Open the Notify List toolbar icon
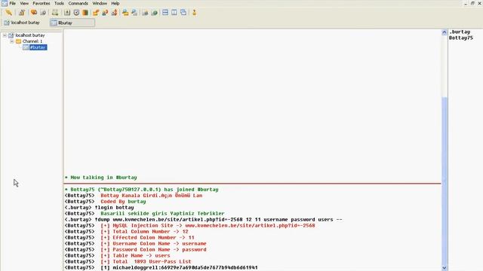Screen dimensions: 483x271 tap(145, 13)
